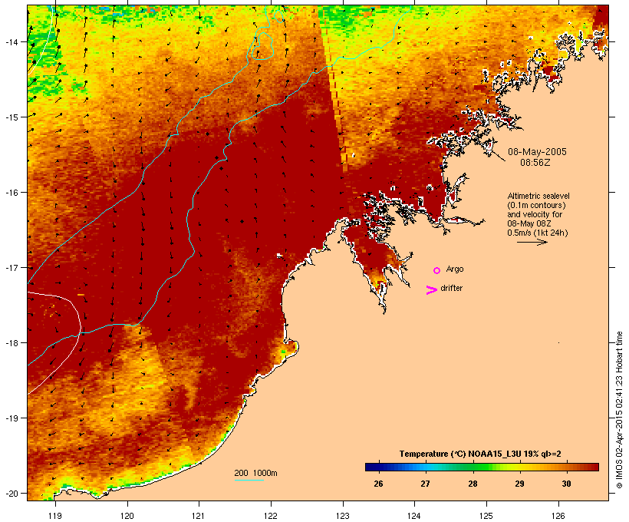
Task: Click the colorbar tick label '29'
Action: point(519,484)
